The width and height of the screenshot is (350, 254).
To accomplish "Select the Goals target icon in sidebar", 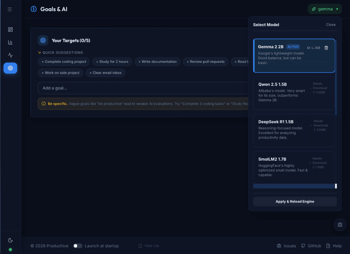I will [10, 68].
